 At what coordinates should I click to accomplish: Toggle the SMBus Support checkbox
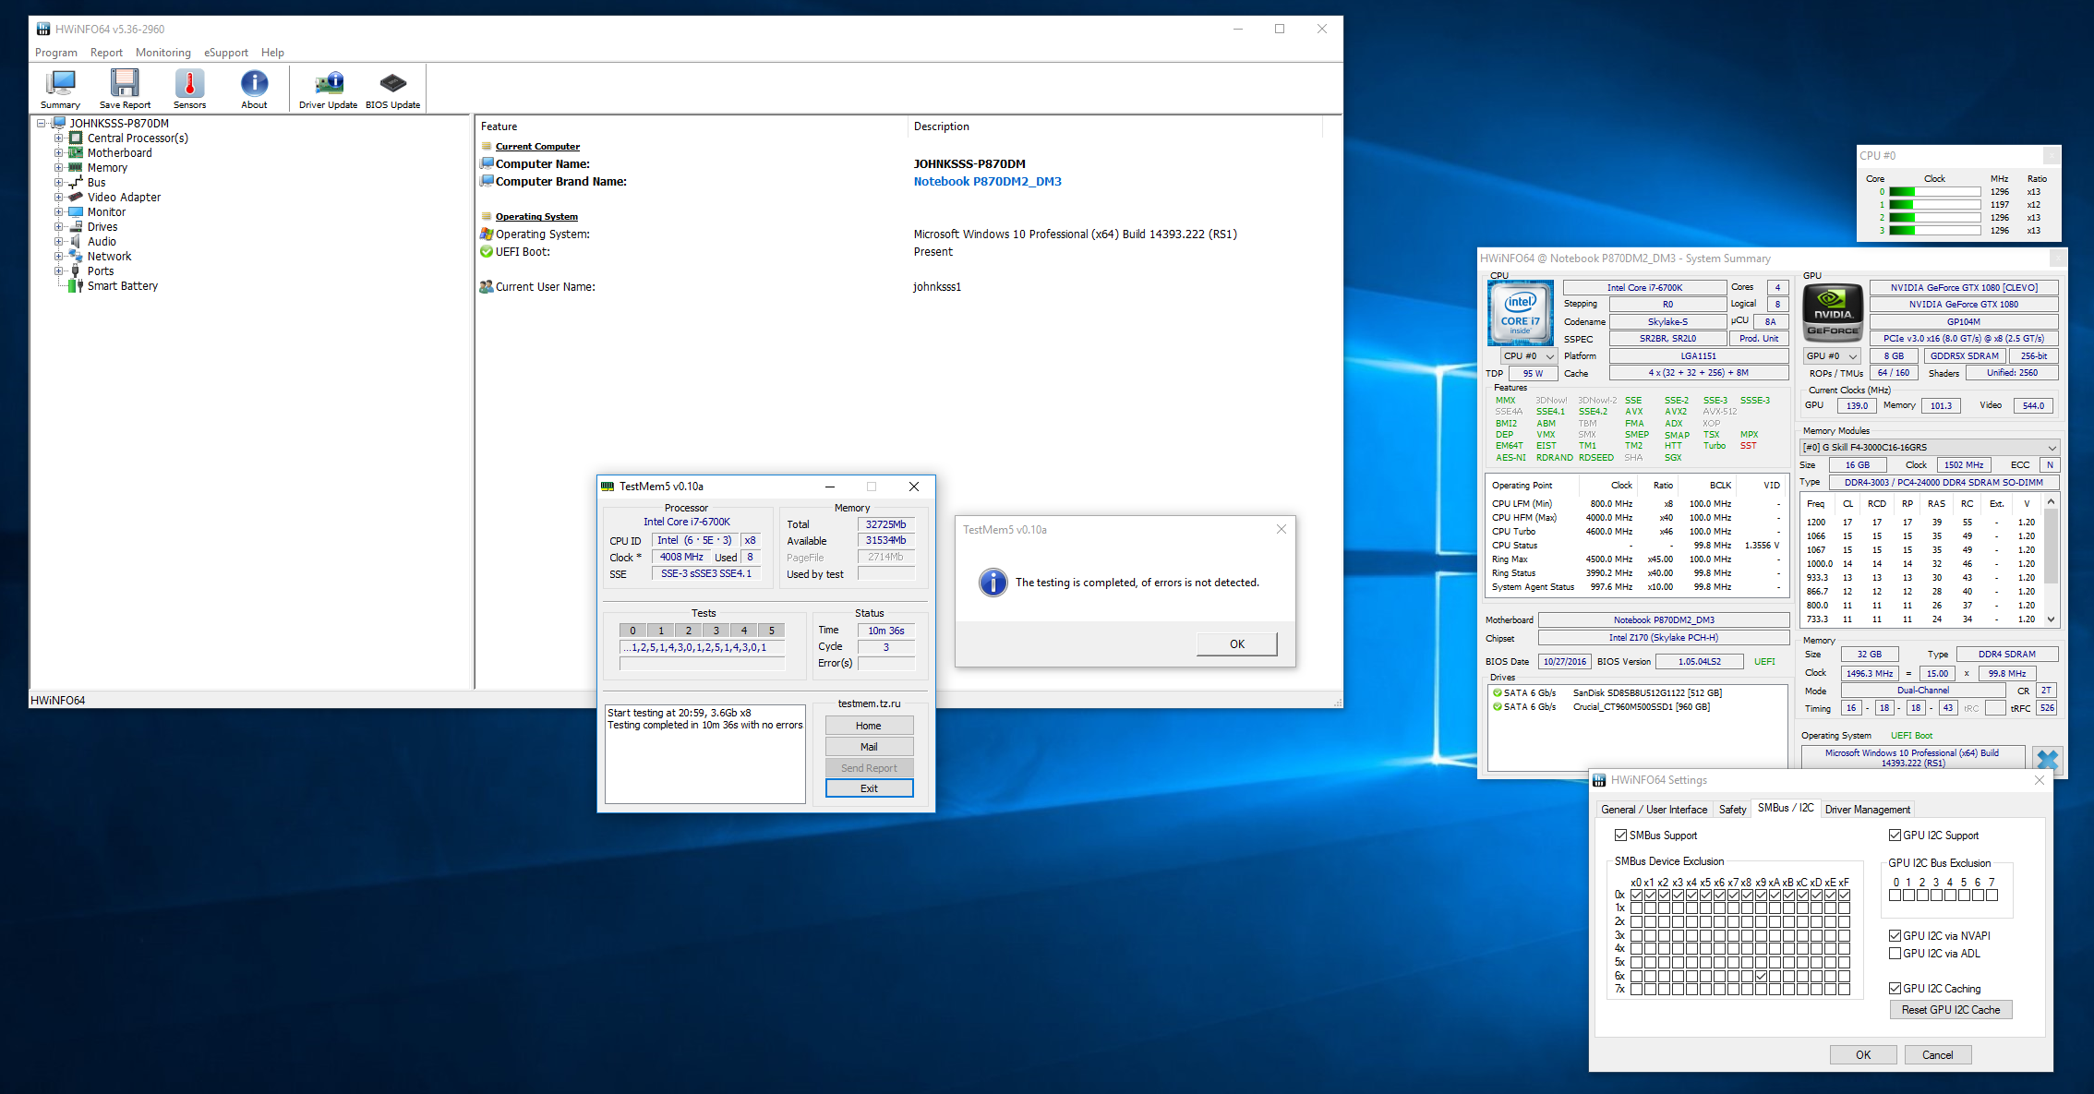click(1620, 835)
